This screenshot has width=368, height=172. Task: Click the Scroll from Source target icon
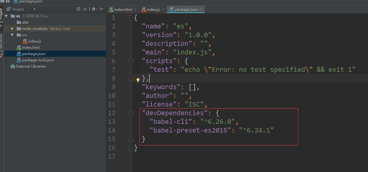pyautogui.click(x=78, y=9)
